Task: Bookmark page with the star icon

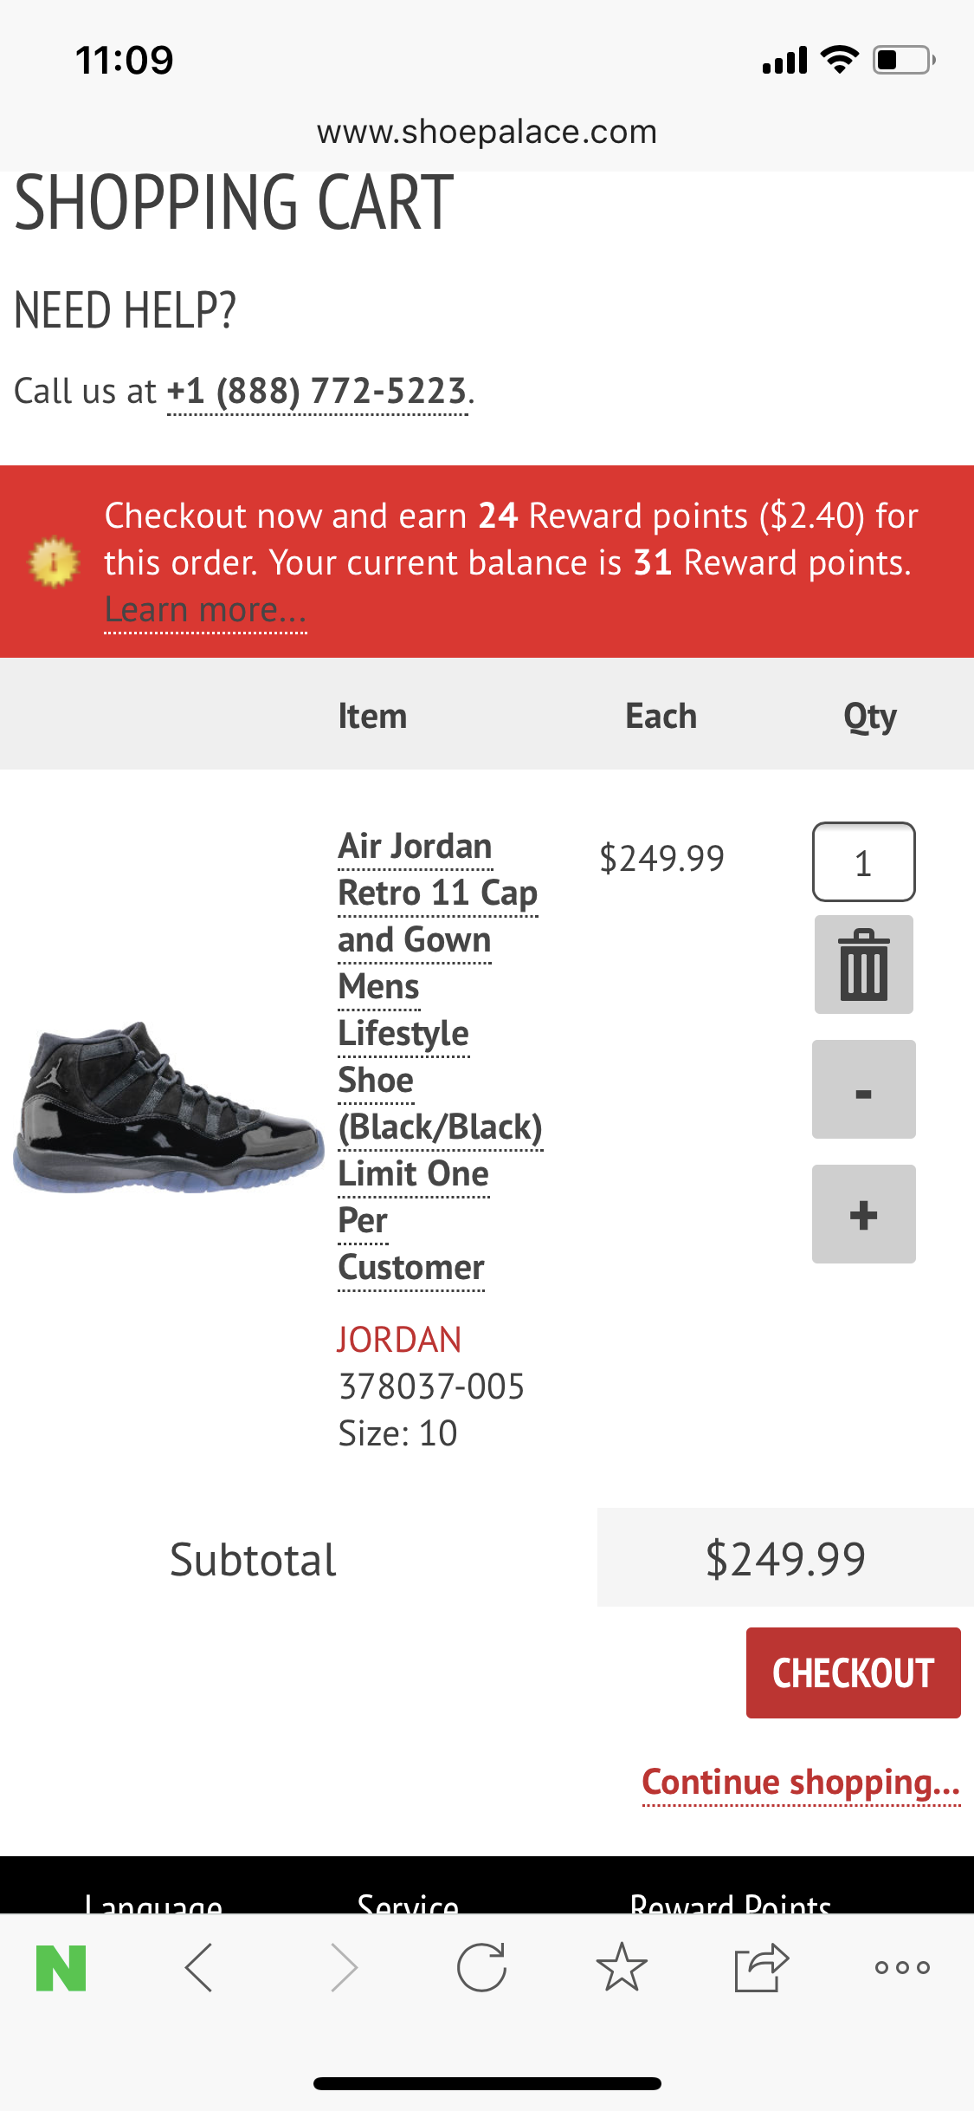Action: coord(622,1968)
